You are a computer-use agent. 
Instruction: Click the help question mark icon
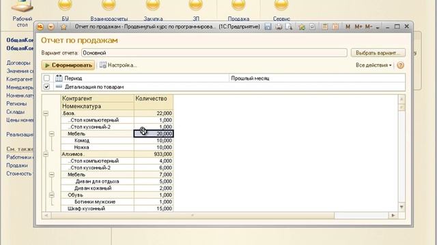(400, 65)
